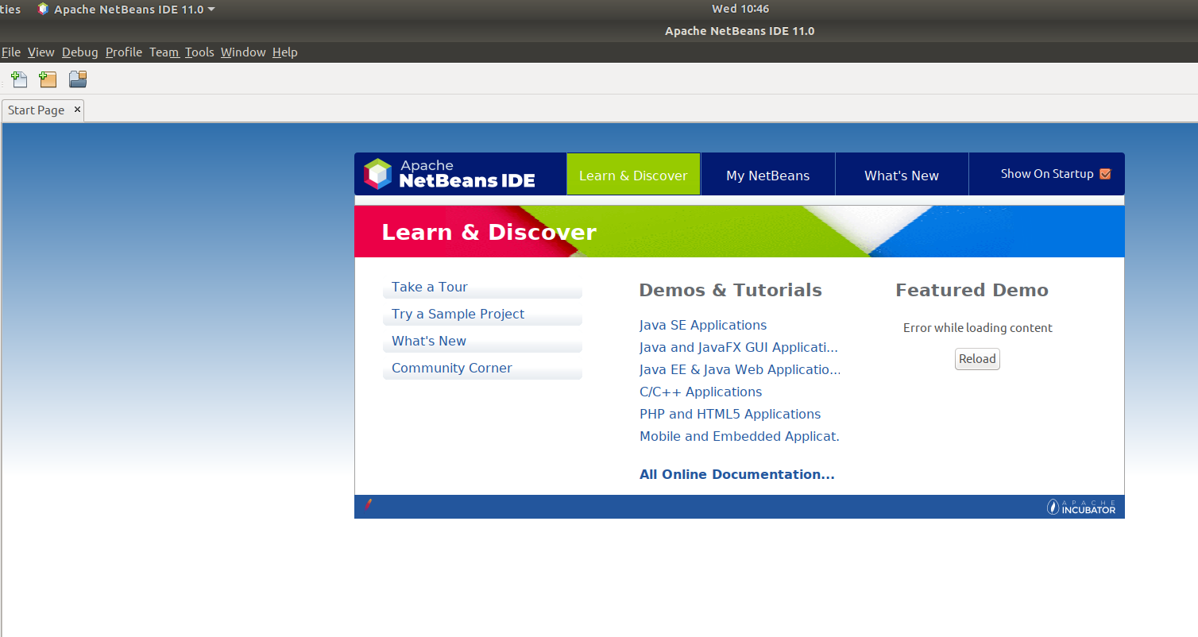Open the Help menu
Viewport: 1198px width, 637px height.
tap(285, 52)
